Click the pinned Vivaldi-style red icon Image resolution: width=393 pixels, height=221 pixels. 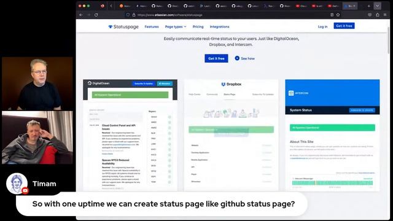(103, 6)
